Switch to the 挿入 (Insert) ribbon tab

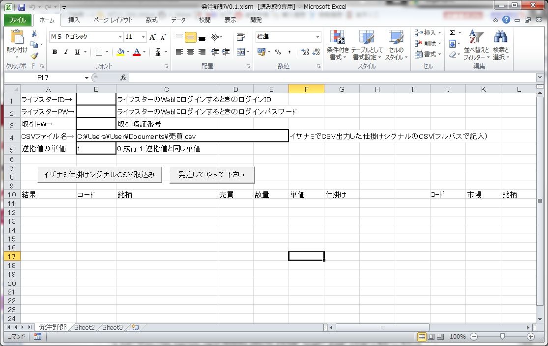pos(74,20)
